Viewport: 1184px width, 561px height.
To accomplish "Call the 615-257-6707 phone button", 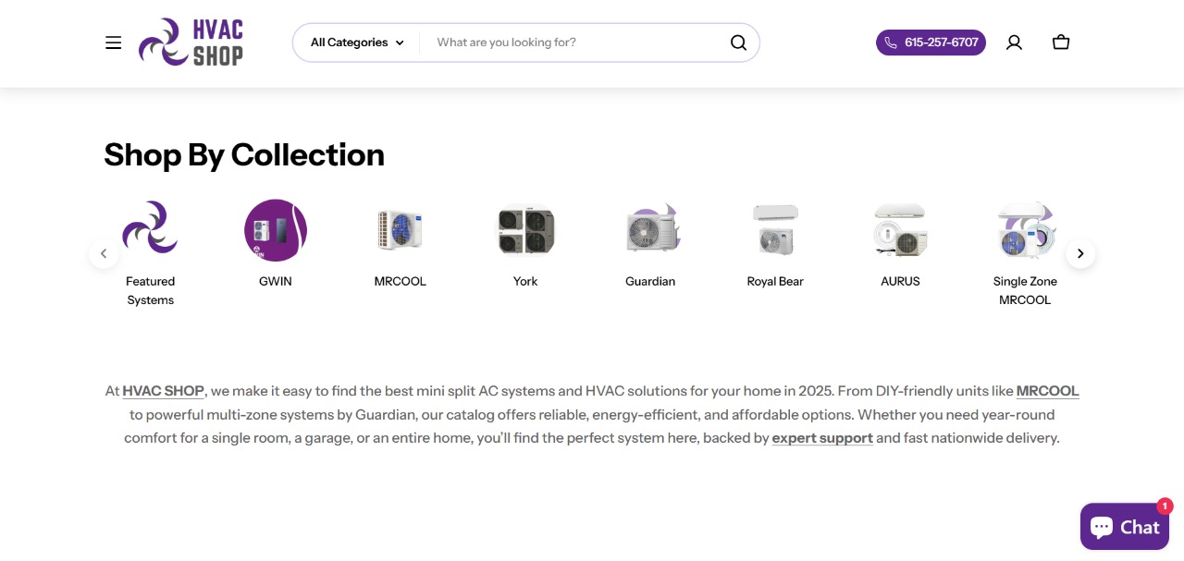I will (x=931, y=43).
